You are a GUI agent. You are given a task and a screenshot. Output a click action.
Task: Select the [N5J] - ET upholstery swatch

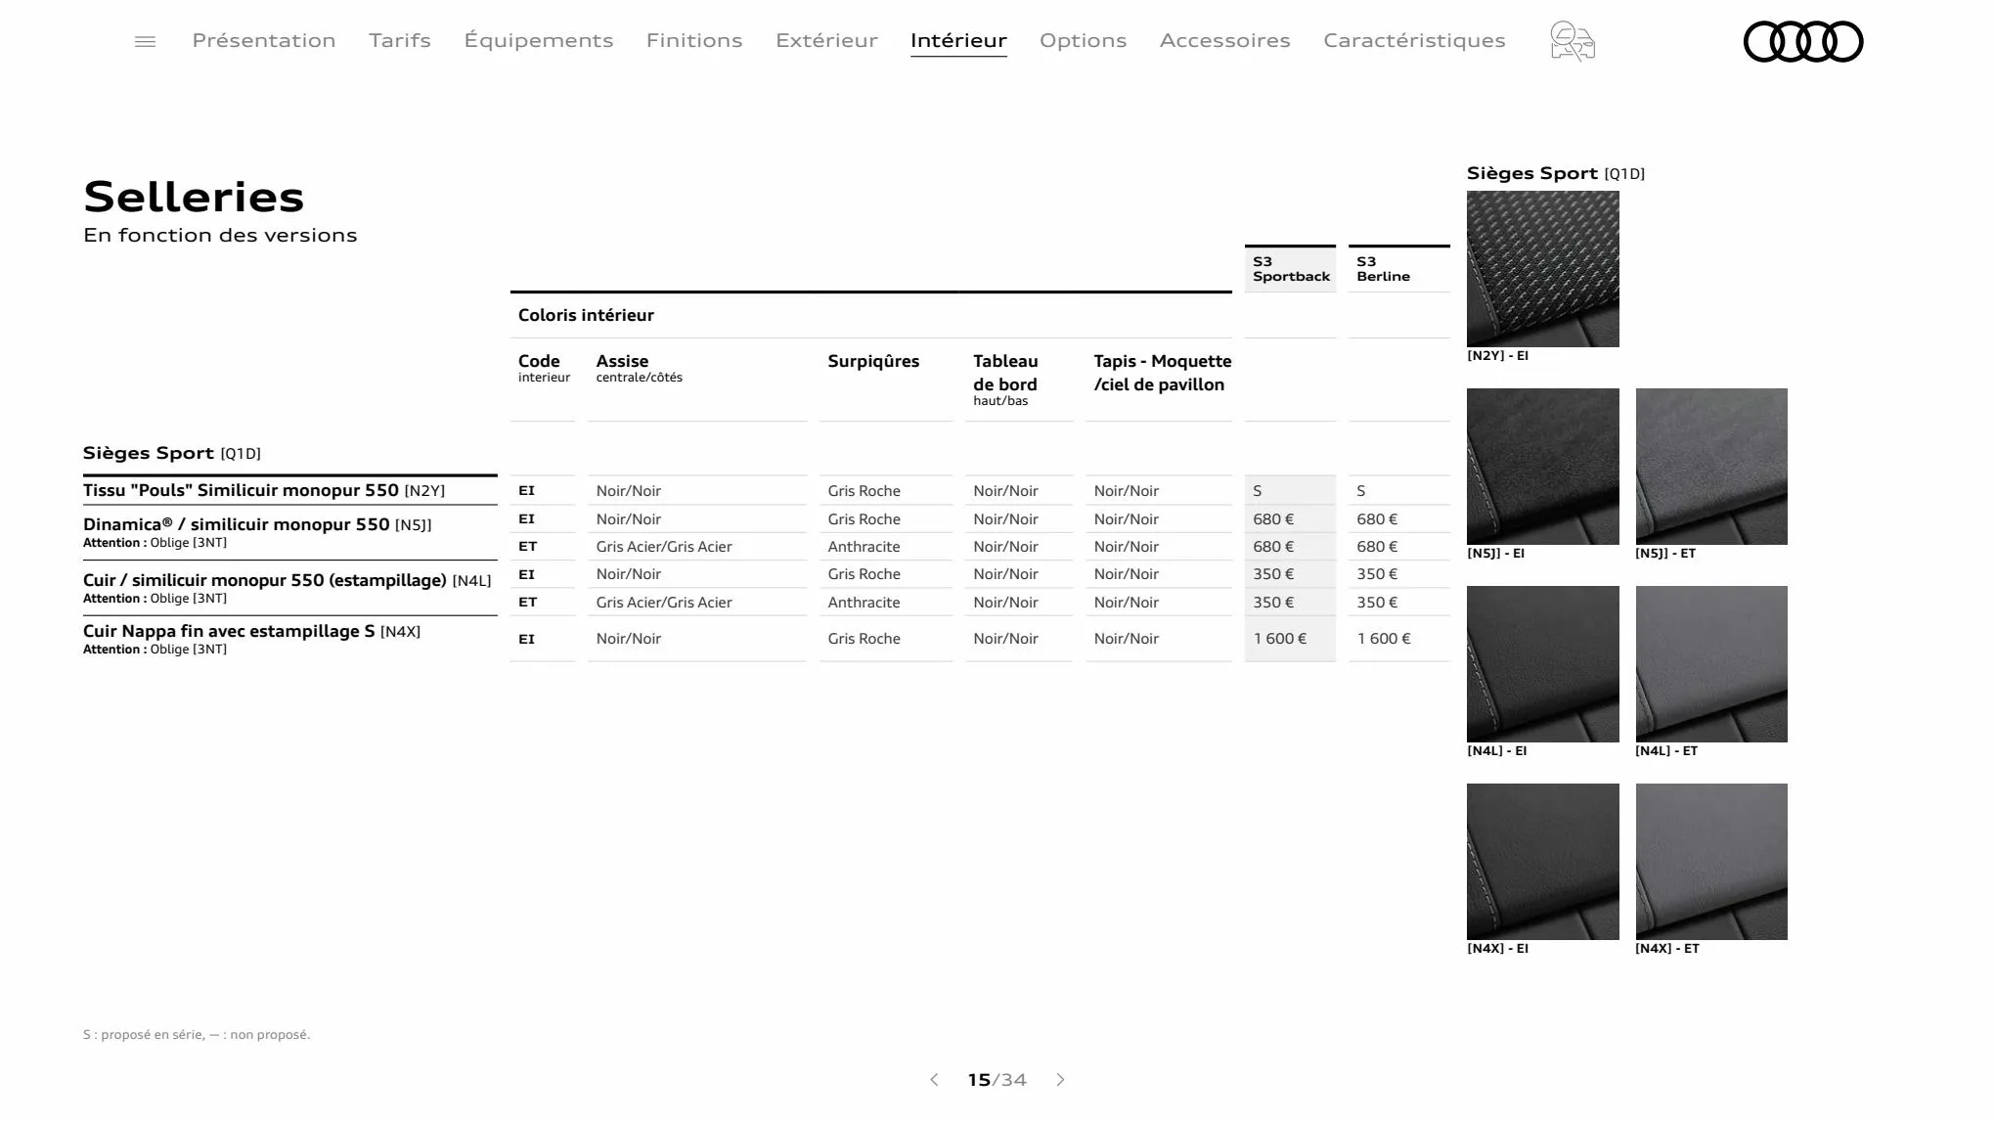point(1711,467)
